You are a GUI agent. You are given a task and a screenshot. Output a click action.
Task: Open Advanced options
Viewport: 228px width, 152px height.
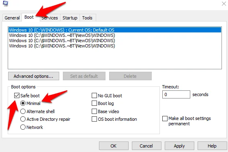[34, 76]
